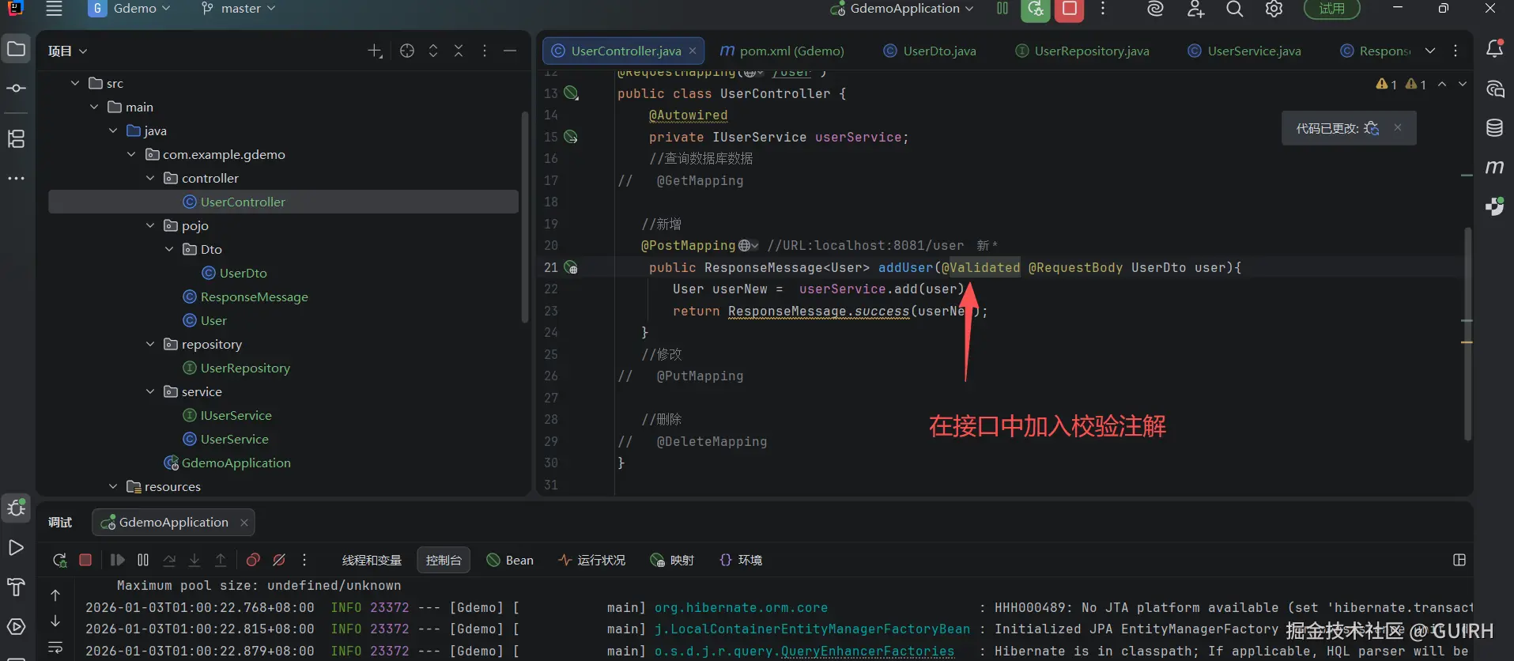Toggle mute breakpoints icon
Viewport: 1514px width, 661px height.
[279, 560]
